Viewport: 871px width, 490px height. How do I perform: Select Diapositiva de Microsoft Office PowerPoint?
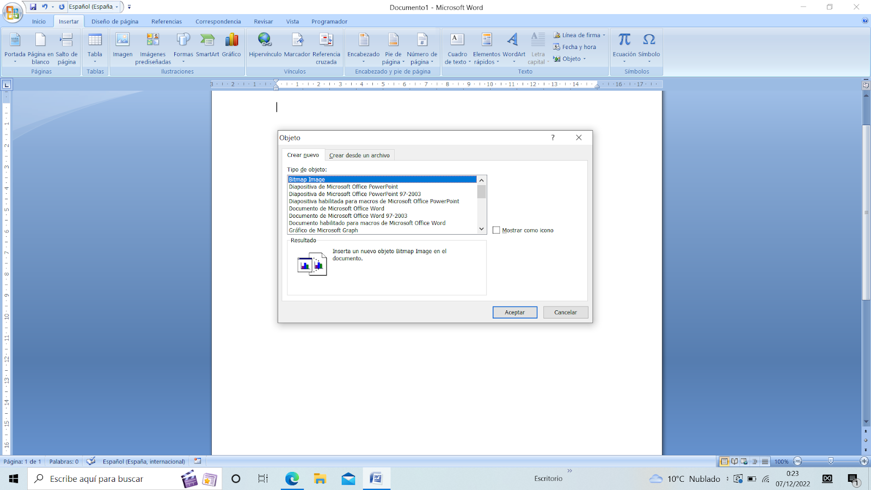pyautogui.click(x=382, y=187)
